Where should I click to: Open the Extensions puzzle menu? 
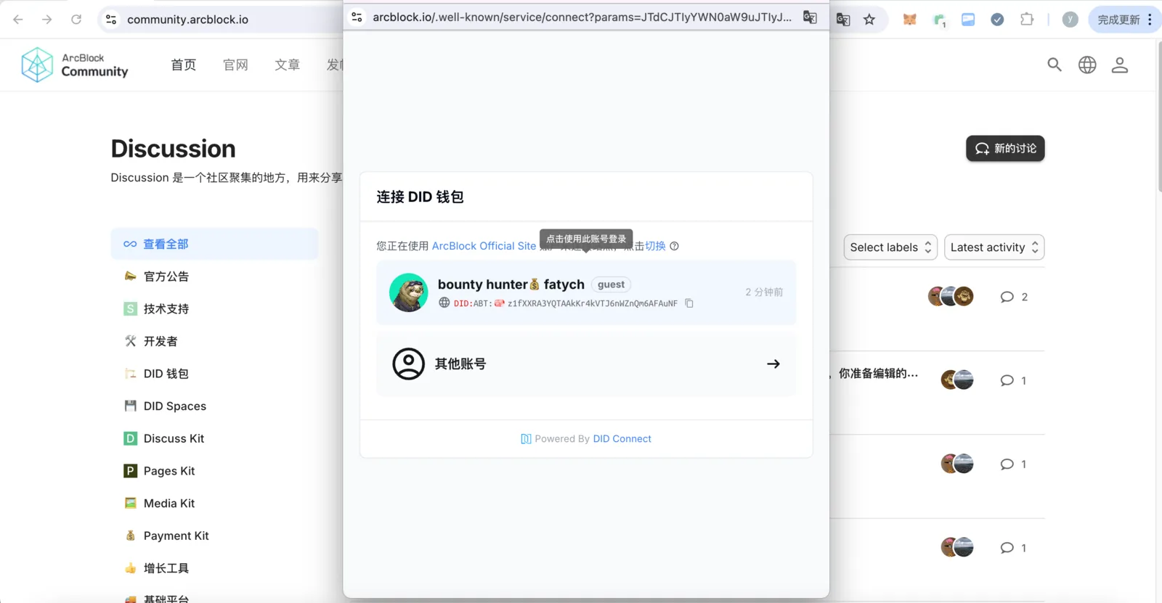[x=1027, y=20]
